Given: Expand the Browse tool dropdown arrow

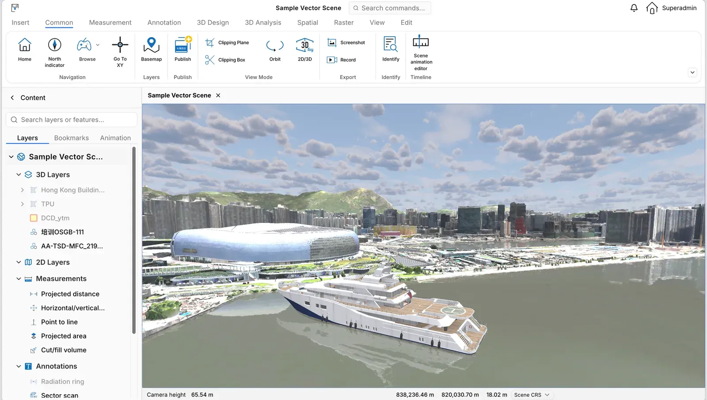Looking at the screenshot, I should point(98,45).
